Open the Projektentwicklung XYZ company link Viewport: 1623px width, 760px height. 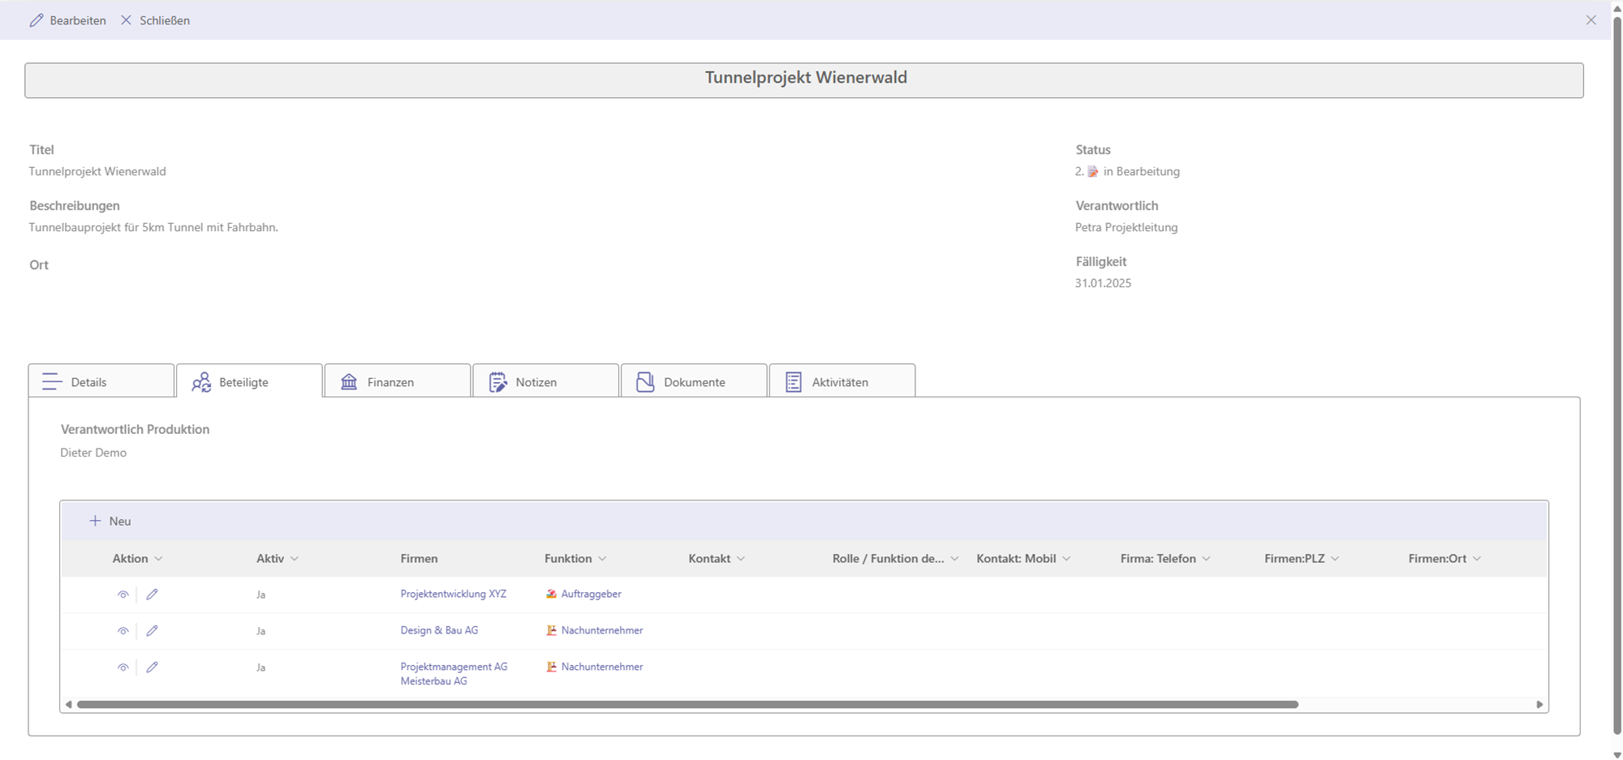[453, 594]
